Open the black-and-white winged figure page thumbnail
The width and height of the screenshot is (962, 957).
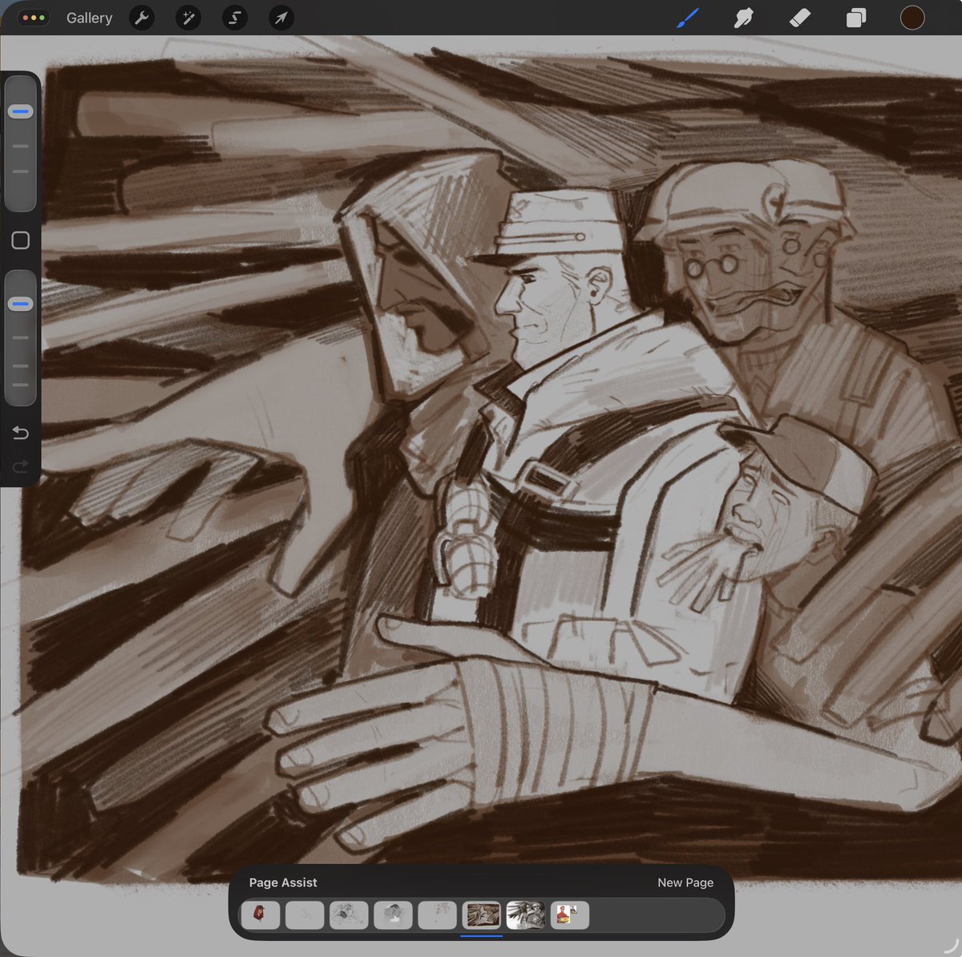click(x=526, y=915)
